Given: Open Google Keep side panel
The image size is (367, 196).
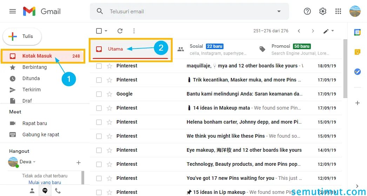Looking at the screenshot, I should (357, 52).
